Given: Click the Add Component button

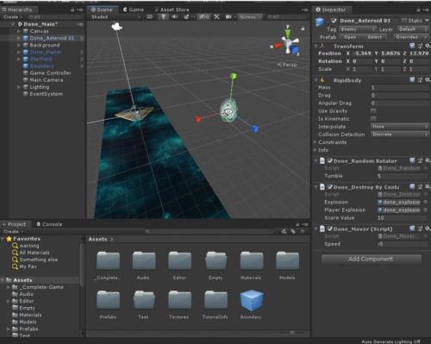Looking at the screenshot, I should click(x=371, y=259).
